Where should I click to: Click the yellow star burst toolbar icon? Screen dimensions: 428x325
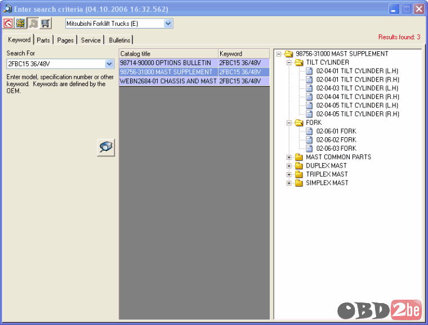click(x=20, y=23)
